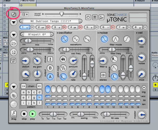Choose the high-pass noise filter mode

coord(127,39)
